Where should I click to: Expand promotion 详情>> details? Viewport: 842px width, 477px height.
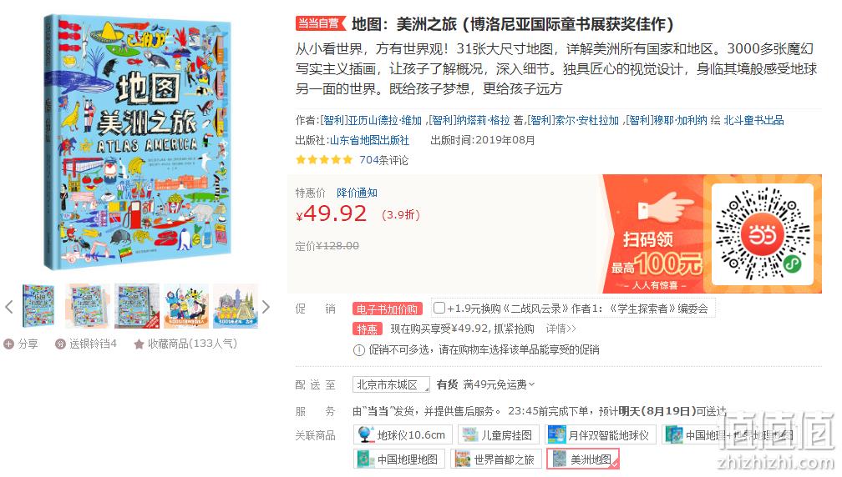pos(560,329)
